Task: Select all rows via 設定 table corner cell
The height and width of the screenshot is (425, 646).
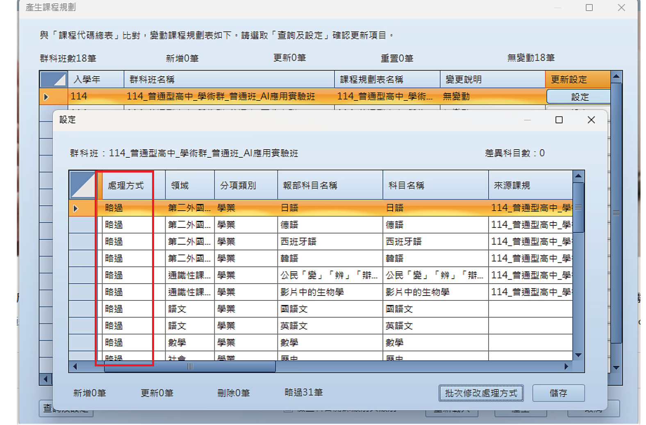Action: (83, 185)
